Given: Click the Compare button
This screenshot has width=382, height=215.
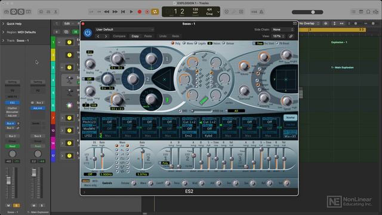Looking at the screenshot, I should (x=119, y=36).
